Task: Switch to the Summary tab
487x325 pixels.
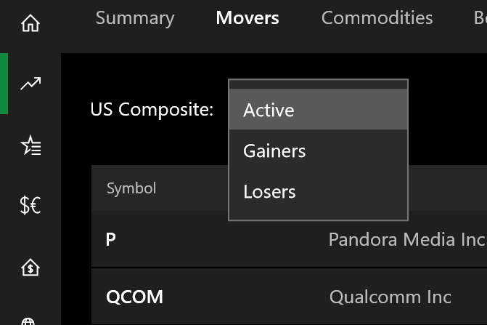Action: coord(135,18)
